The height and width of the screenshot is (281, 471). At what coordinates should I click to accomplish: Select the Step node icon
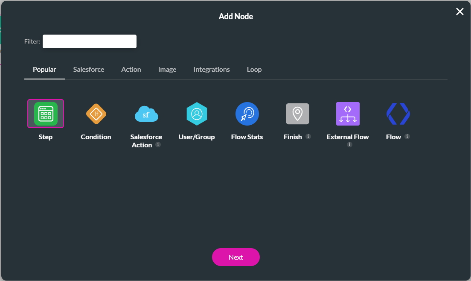coord(45,114)
